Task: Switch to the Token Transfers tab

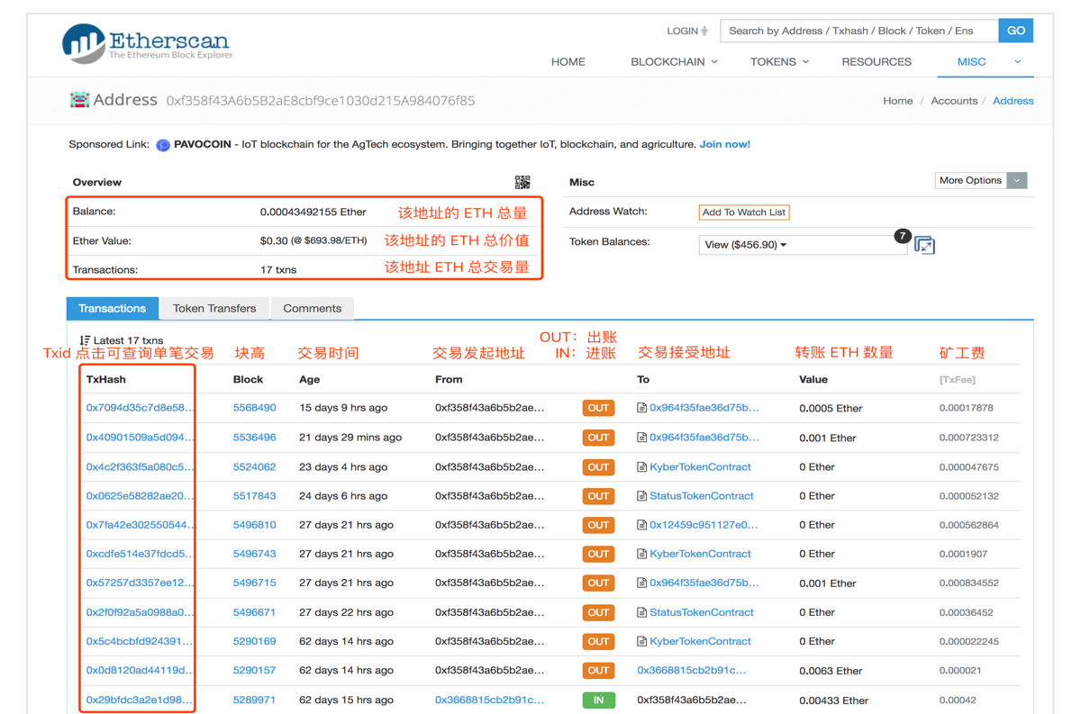Action: click(213, 308)
